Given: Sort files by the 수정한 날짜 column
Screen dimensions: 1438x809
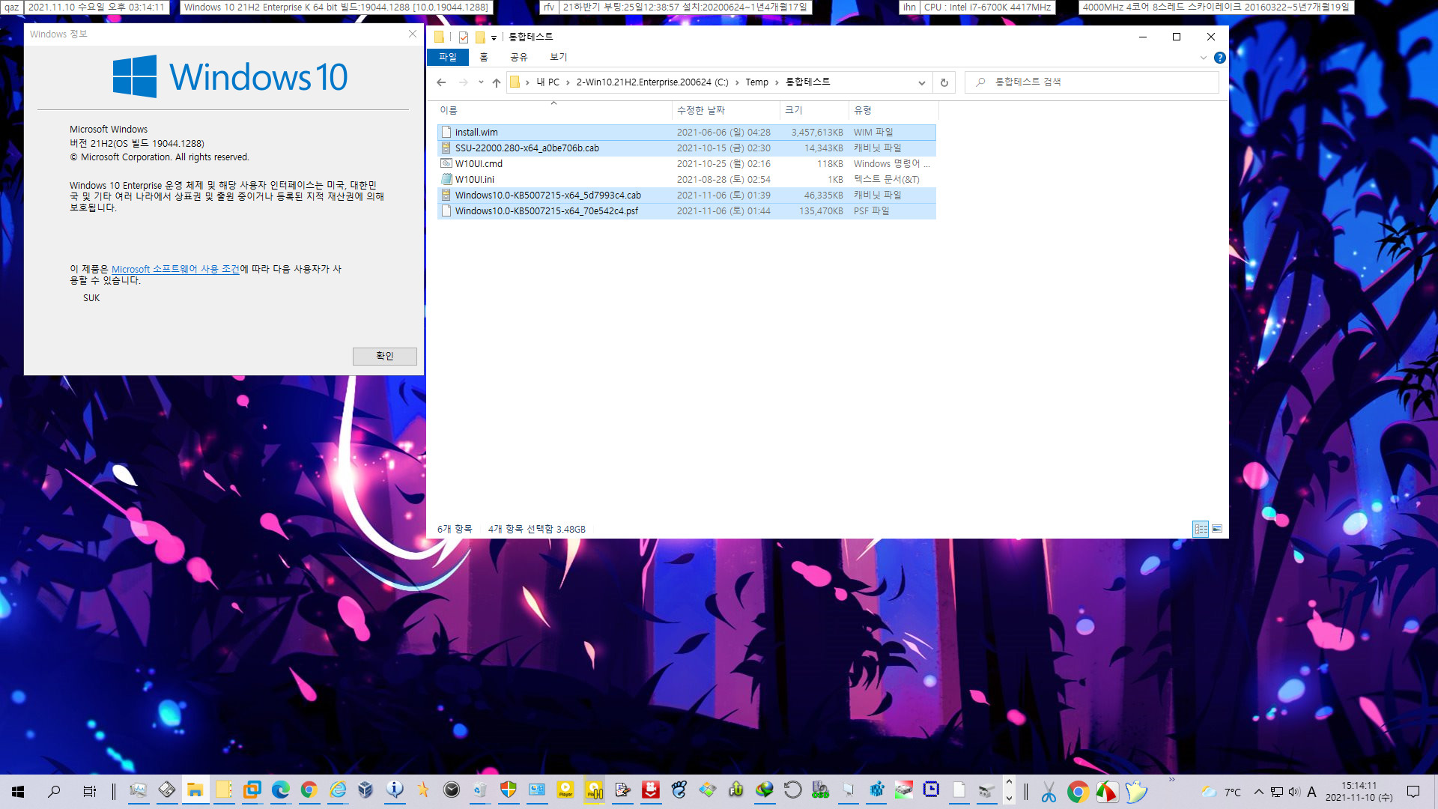Looking at the screenshot, I should (726, 110).
